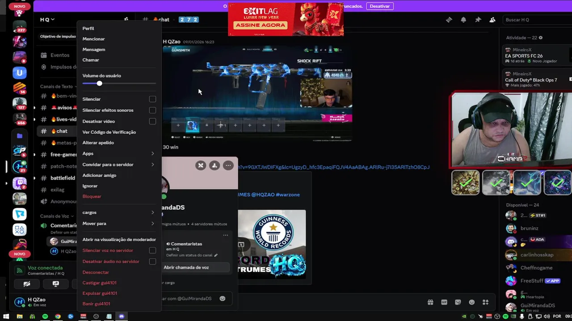Open pinned messages via pin icon
572x321 pixels.
(x=478, y=20)
